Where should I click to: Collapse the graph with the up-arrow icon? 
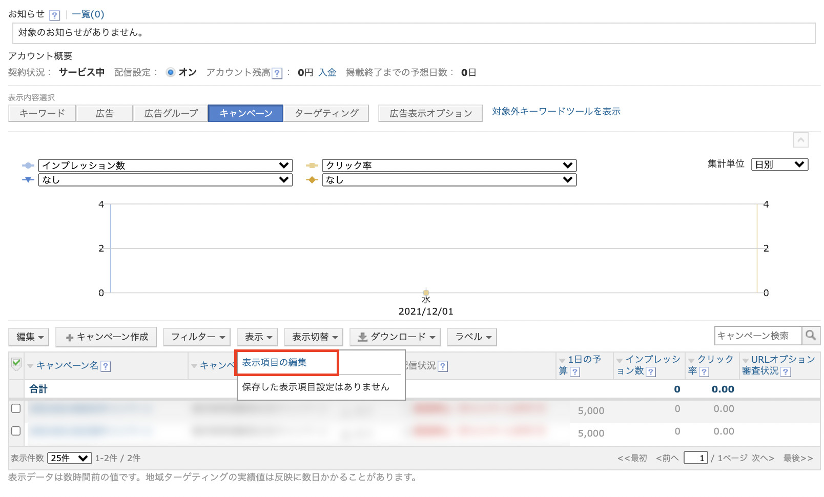800,140
